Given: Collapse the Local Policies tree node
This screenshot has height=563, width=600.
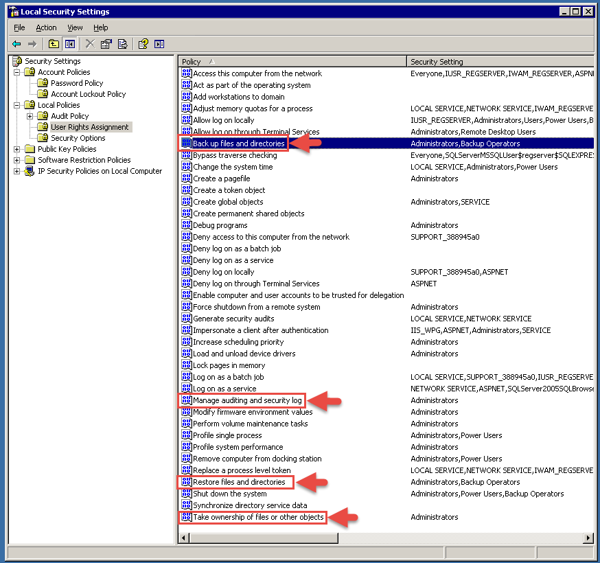Looking at the screenshot, I should (19, 105).
